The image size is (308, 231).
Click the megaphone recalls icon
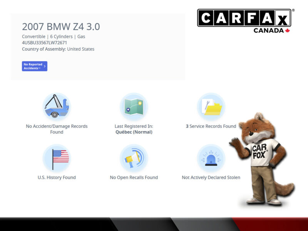click(x=134, y=158)
